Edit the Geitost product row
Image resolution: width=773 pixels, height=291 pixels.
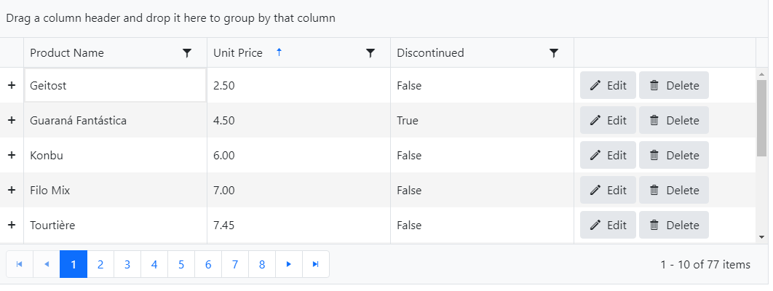pyautogui.click(x=608, y=85)
